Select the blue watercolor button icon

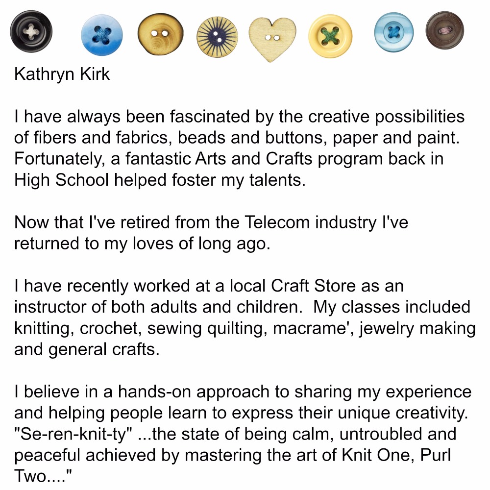click(x=102, y=35)
